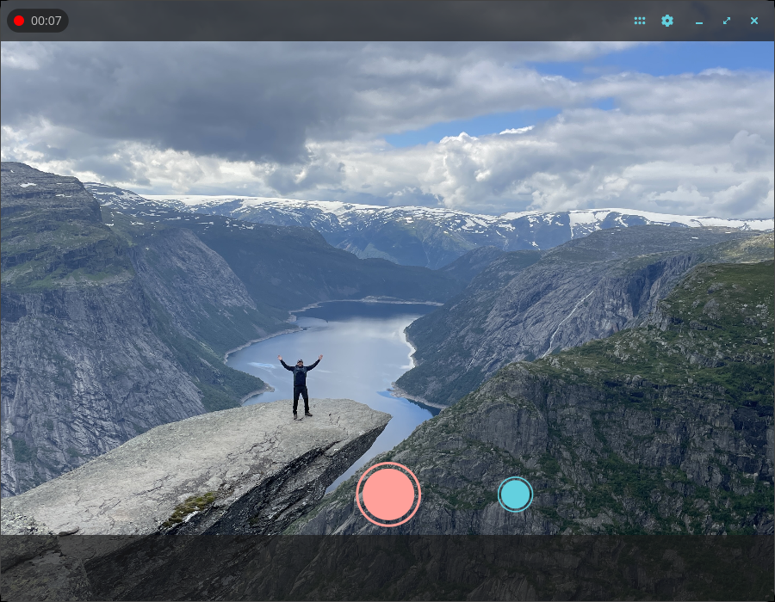Open the six-dot grid menu

click(x=640, y=21)
